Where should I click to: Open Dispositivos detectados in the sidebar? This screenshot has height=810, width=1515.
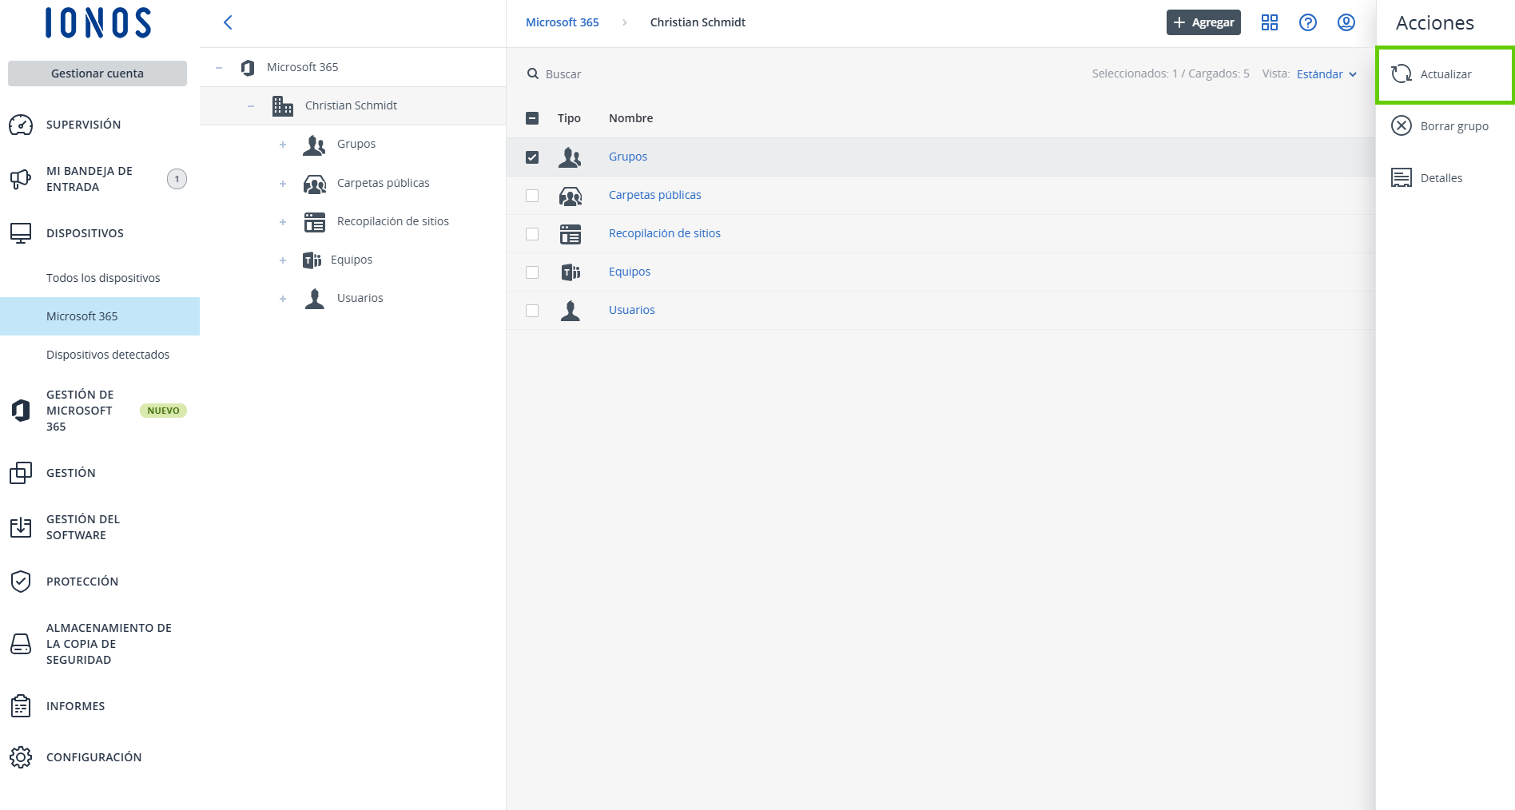coord(108,355)
